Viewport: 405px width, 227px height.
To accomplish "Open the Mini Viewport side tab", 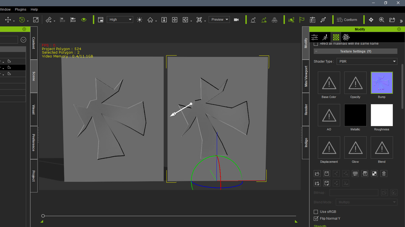I will pyautogui.click(x=306, y=76).
